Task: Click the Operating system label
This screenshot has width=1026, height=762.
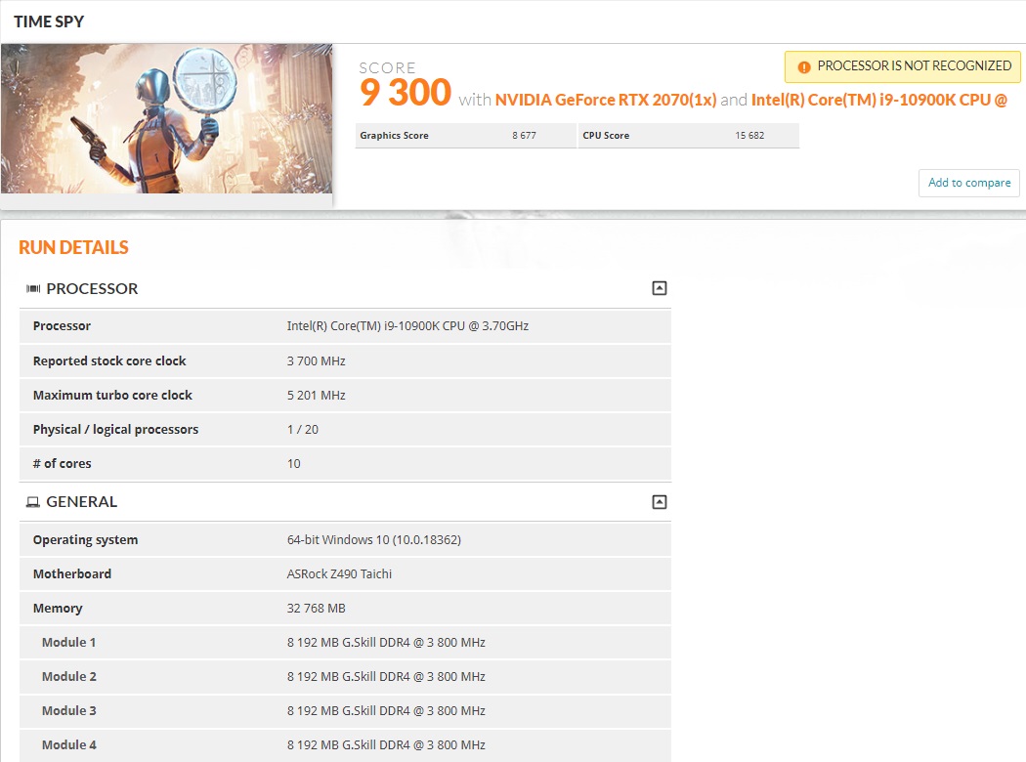Action: (85, 540)
